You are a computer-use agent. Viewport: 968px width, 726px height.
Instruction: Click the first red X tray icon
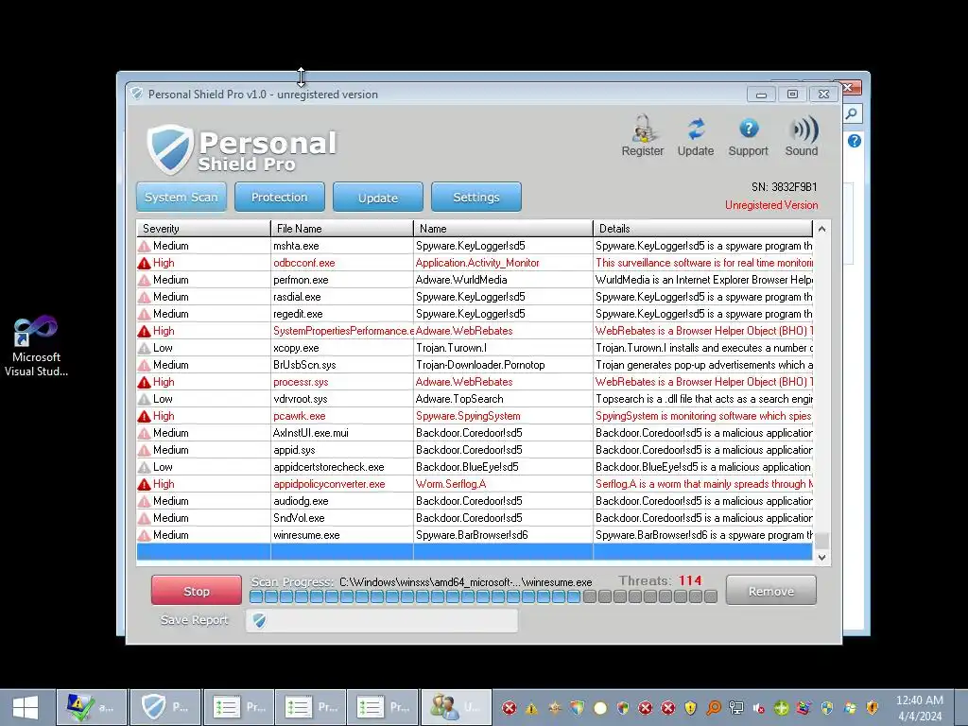click(509, 708)
